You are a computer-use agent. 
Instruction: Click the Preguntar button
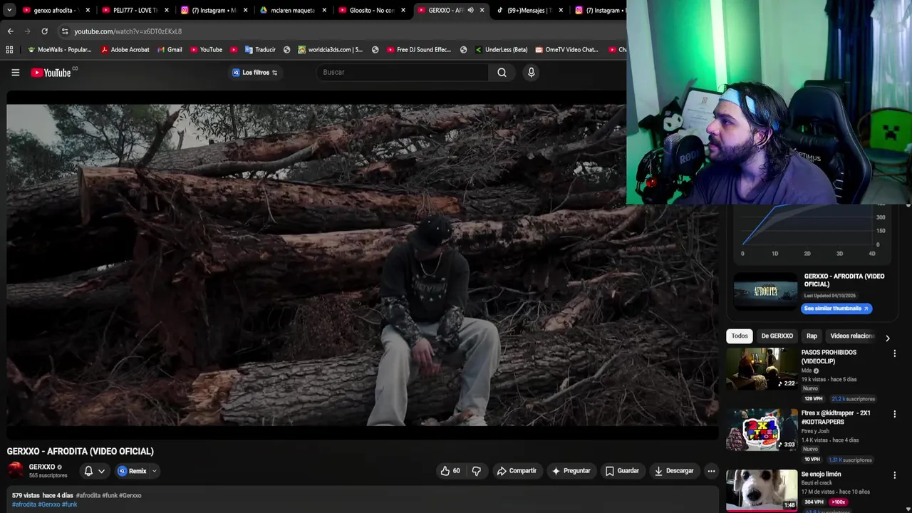(571, 471)
